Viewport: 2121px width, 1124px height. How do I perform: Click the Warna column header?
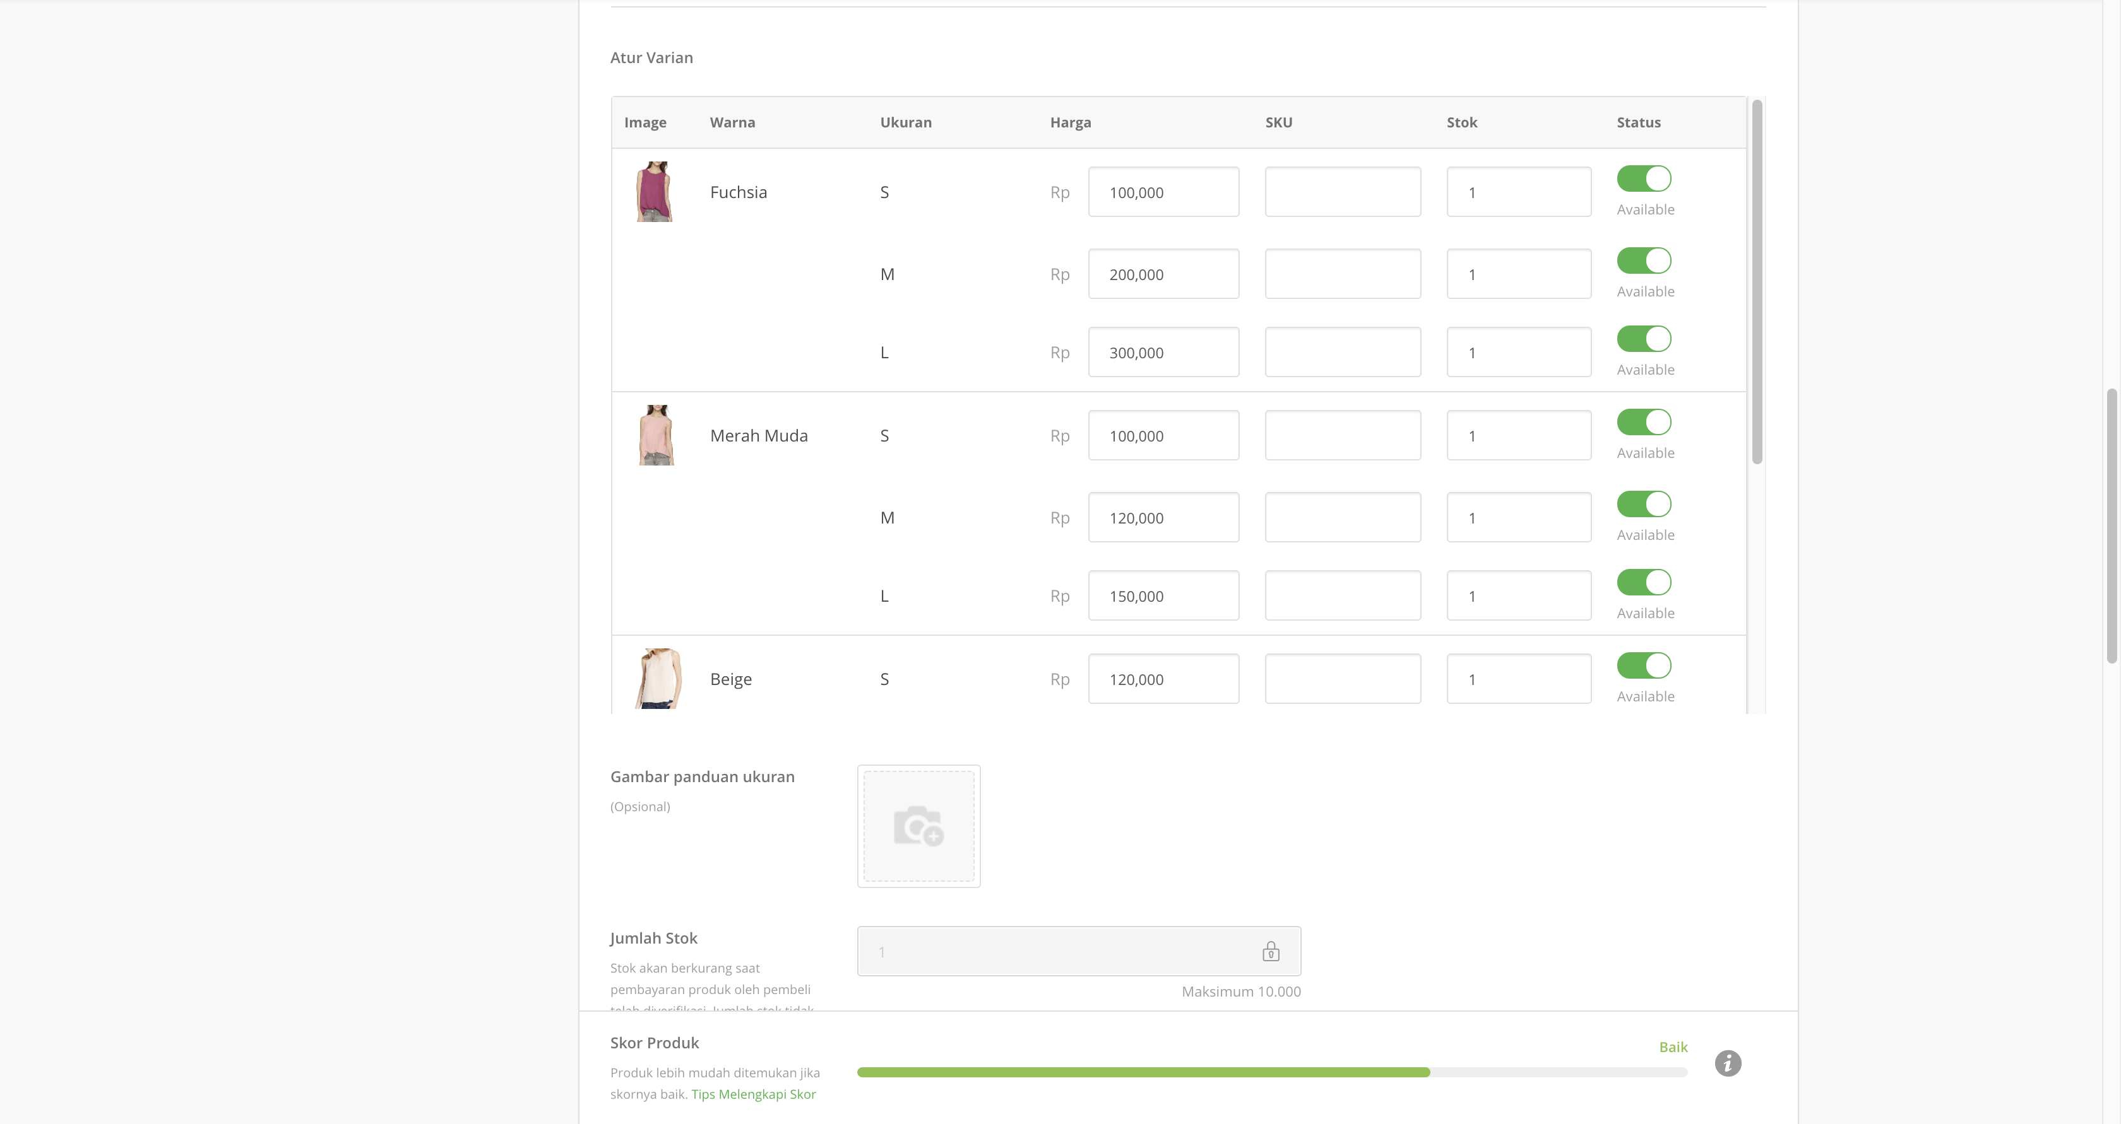[732, 122]
